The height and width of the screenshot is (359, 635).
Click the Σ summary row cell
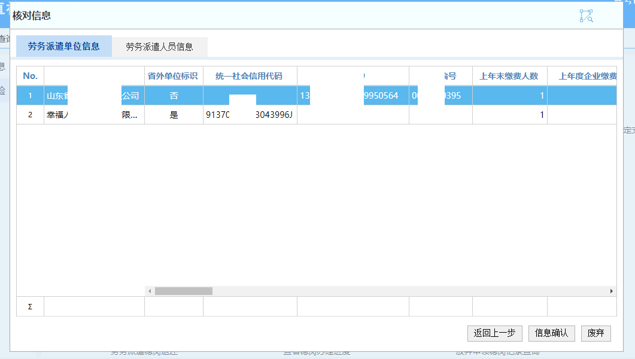pyautogui.click(x=30, y=306)
